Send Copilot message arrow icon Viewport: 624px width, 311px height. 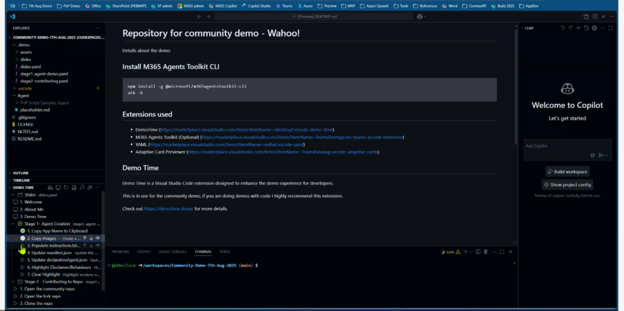[601, 155]
